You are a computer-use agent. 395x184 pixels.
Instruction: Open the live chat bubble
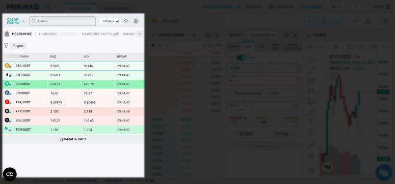click(x=384, y=173)
